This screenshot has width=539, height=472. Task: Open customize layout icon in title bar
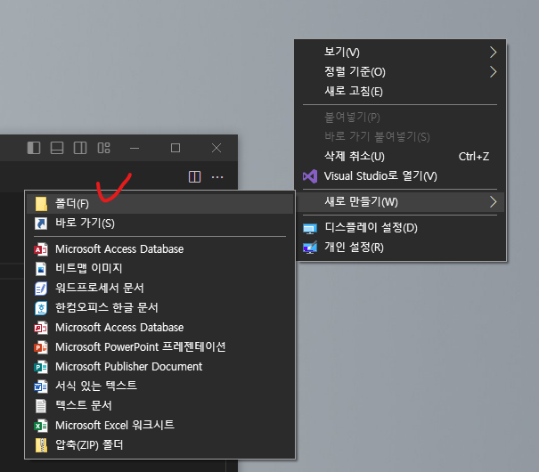[103, 148]
